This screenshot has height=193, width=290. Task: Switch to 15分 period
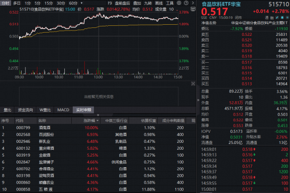click(x=49, y=3)
